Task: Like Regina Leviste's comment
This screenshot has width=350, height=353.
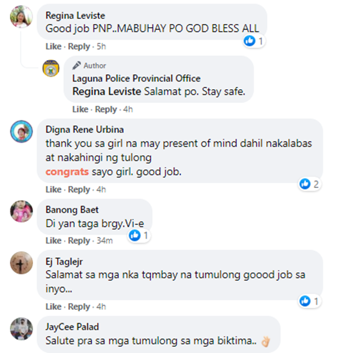Action: tap(53, 46)
